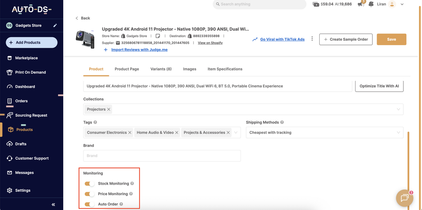422x210 pixels.
Task: Click the three-dot menu beside TikTok Ads link
Action: 312,39
